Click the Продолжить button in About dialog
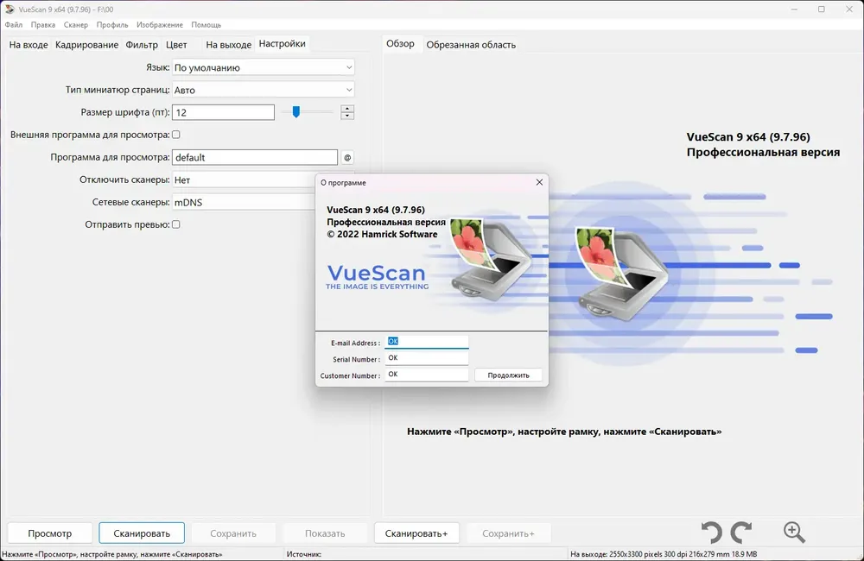 tap(508, 375)
